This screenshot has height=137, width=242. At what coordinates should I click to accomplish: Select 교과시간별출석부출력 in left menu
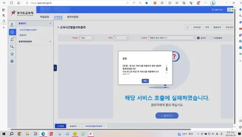[28, 30]
